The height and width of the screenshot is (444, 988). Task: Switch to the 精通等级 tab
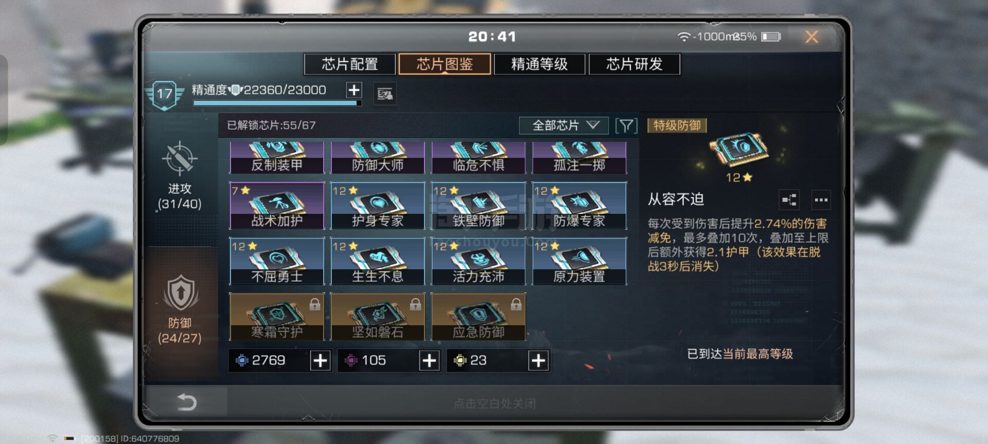coord(539,64)
